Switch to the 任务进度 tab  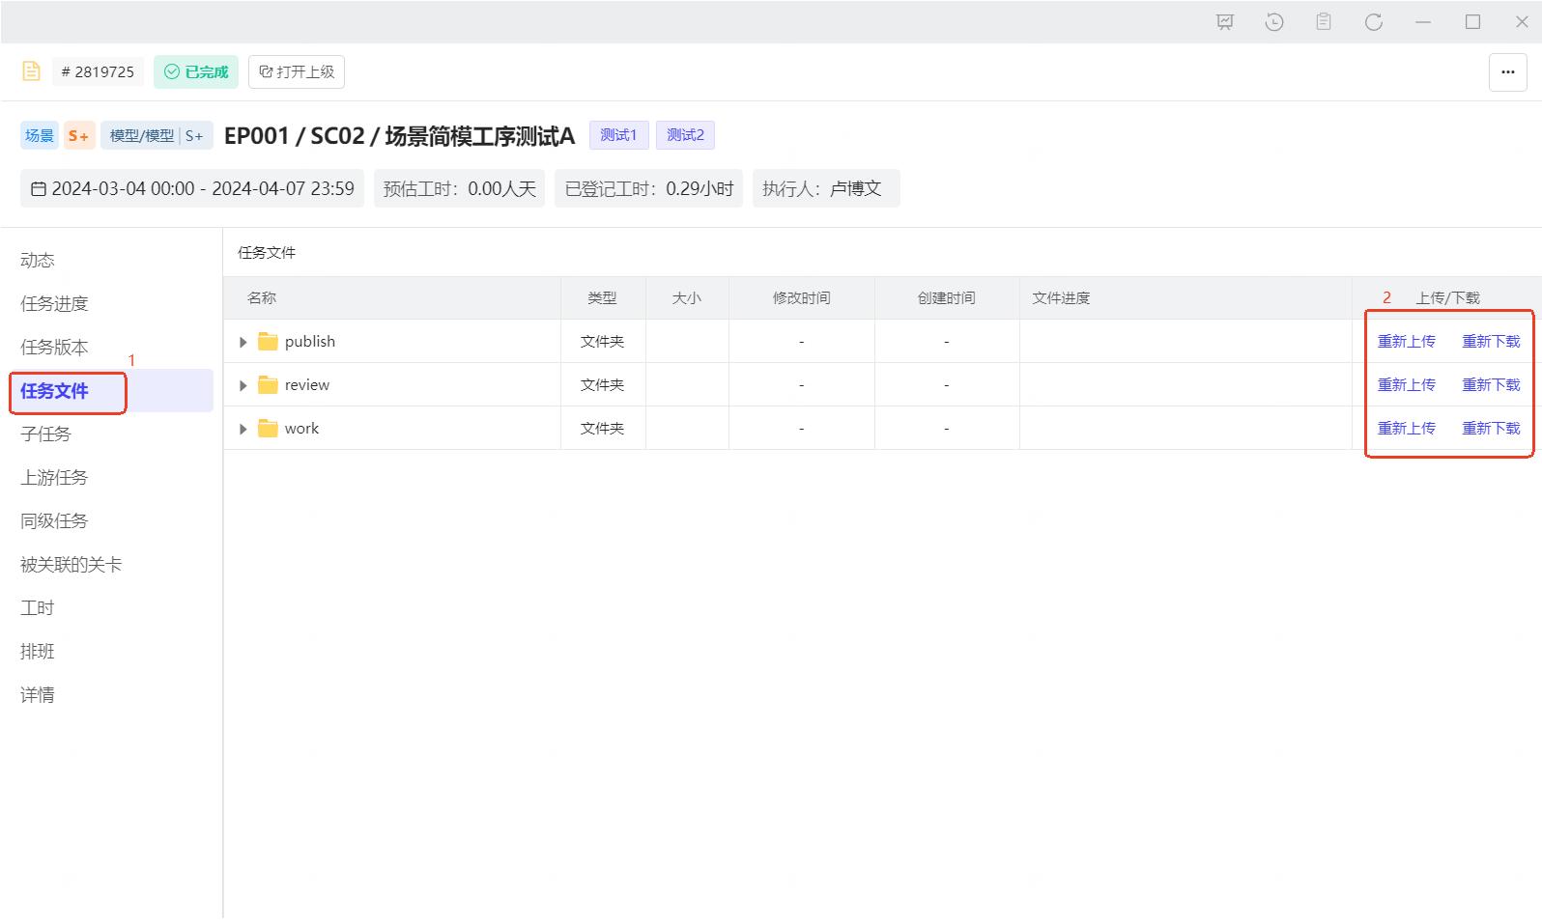tap(54, 304)
